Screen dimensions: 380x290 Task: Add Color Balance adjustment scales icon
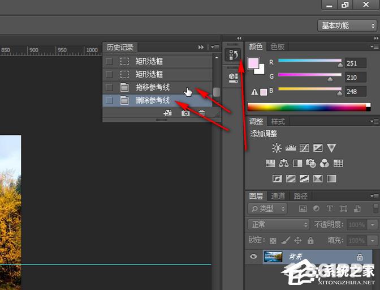click(283, 163)
